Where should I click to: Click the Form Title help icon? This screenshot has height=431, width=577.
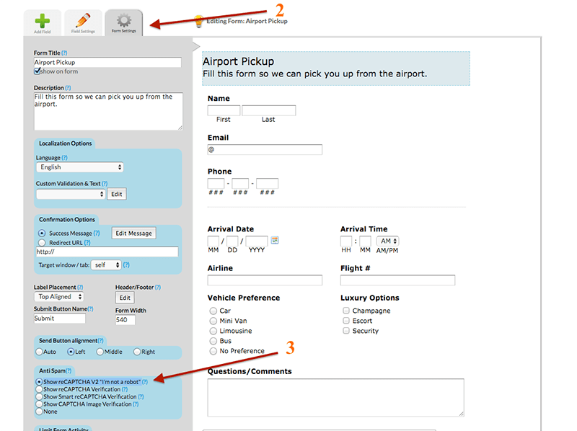(65, 52)
